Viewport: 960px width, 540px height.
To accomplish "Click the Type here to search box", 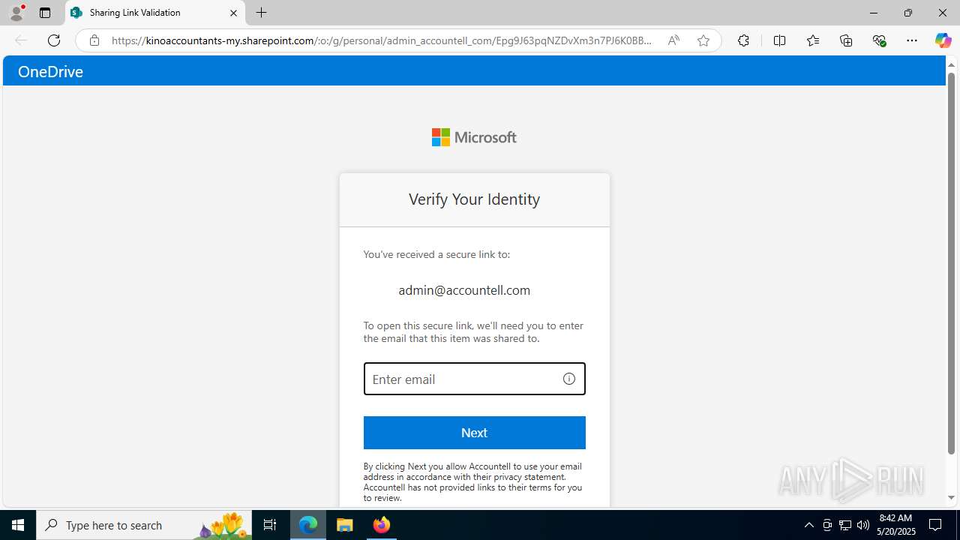I will pyautogui.click(x=144, y=525).
